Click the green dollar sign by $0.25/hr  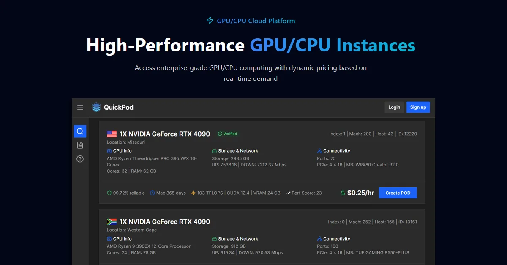(343, 193)
